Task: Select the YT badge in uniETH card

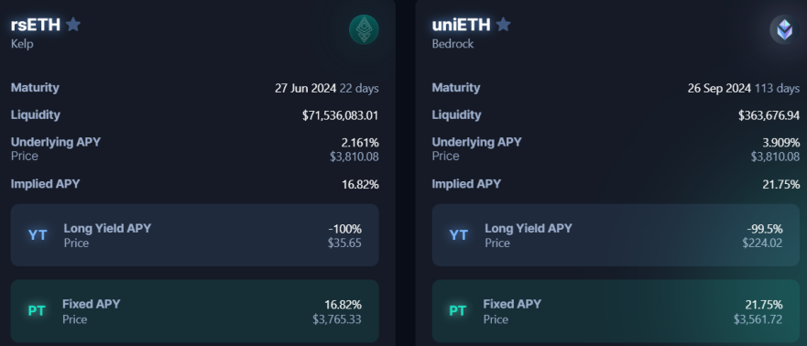Action: pos(459,235)
